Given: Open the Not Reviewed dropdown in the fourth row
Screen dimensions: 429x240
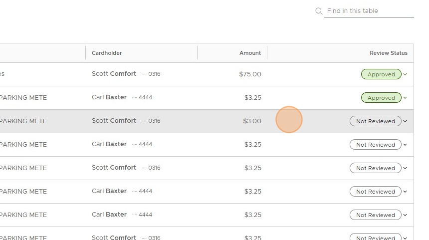Looking at the screenshot, I should click(x=375, y=145).
